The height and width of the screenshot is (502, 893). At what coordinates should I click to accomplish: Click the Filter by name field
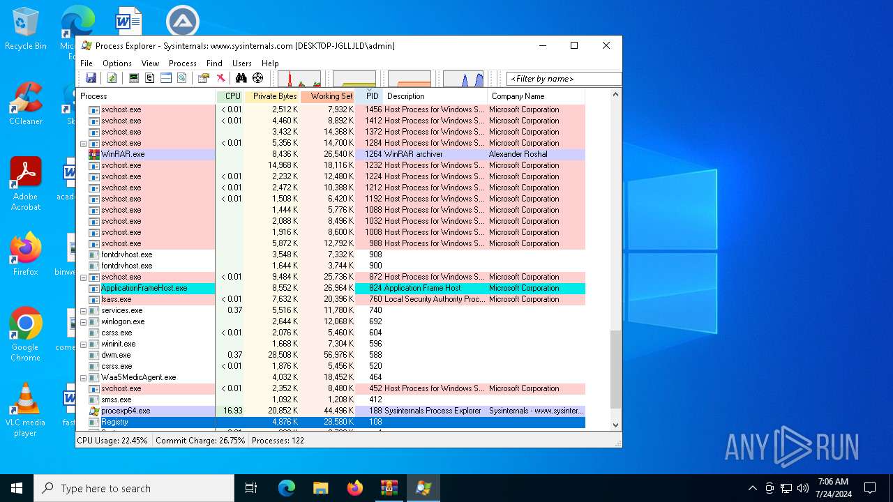(564, 79)
